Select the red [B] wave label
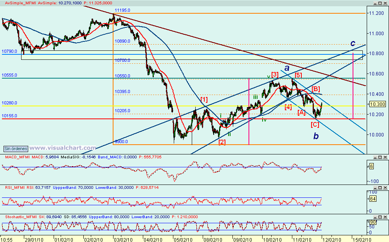Viewport: 389px width, 242px height. click(315, 89)
